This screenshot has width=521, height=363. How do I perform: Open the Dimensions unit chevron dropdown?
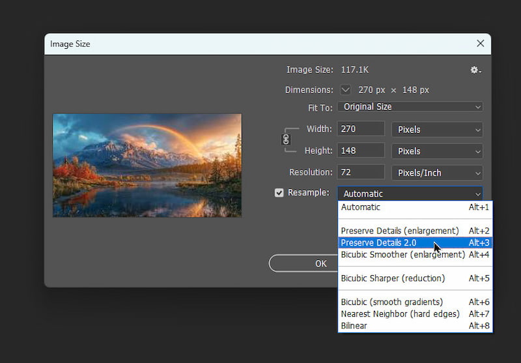(345, 90)
